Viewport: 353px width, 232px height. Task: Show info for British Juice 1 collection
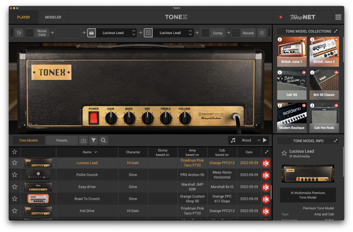coord(280,39)
